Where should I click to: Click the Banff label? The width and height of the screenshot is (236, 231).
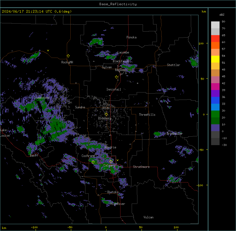[x=34, y=156]
